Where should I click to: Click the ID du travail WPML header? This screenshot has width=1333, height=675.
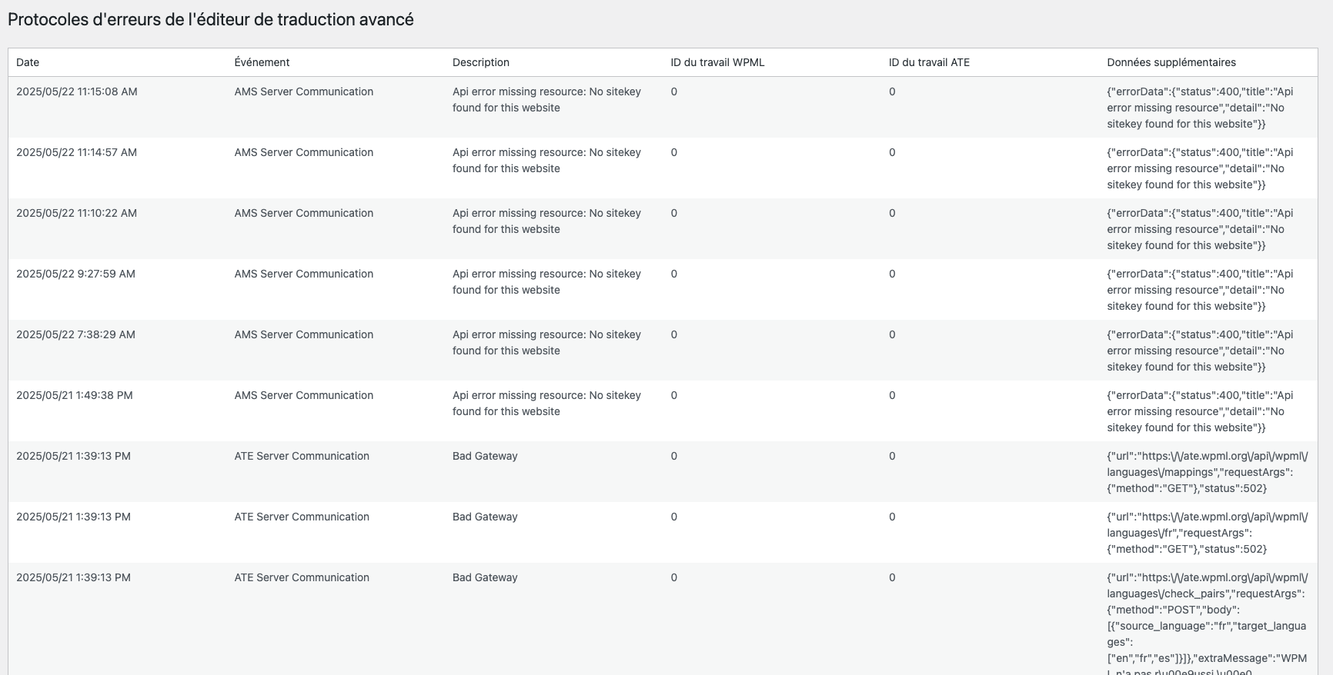pos(717,62)
